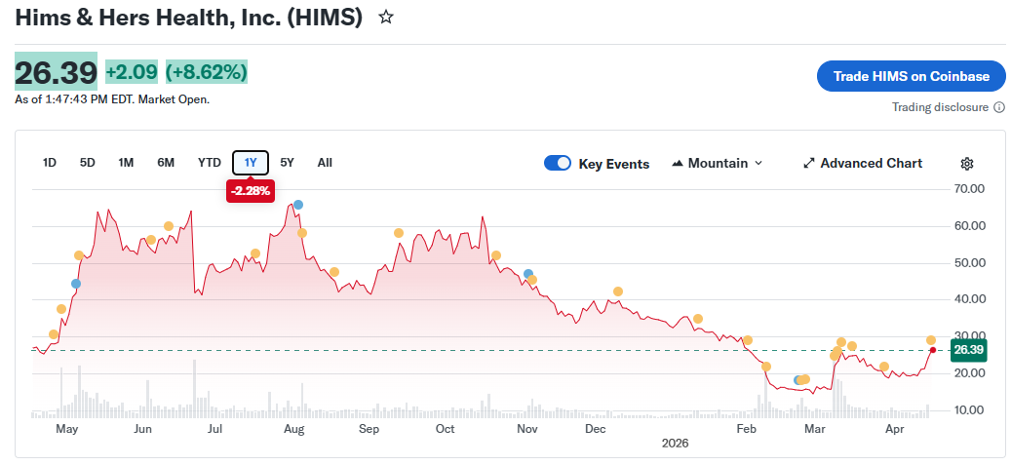Click the green 26.39 axis price label
1011x466 pixels.
pyautogui.click(x=968, y=350)
